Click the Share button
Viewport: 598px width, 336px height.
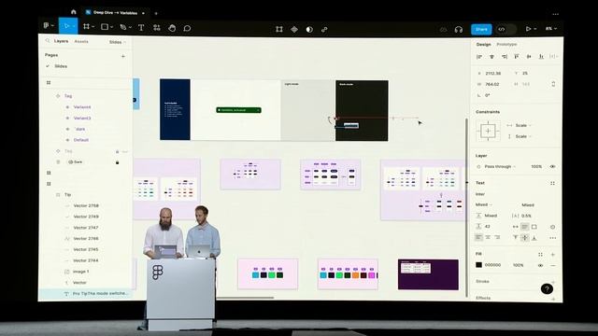tap(481, 29)
